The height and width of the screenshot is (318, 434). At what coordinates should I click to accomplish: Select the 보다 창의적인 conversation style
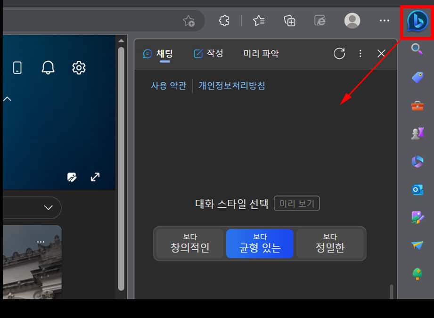(190, 244)
